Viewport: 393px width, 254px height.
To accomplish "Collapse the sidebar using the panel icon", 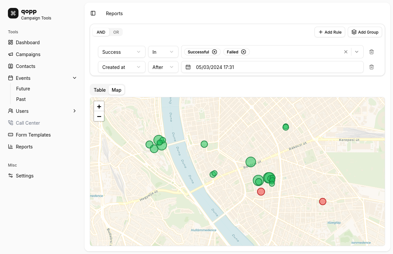I will [93, 13].
